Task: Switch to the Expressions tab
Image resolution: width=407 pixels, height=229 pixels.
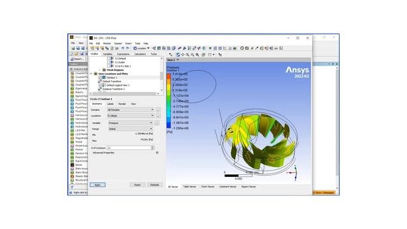Action: (x=123, y=54)
